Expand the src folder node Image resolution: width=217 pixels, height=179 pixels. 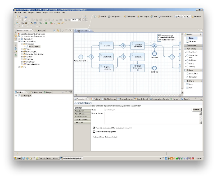coord(19,67)
